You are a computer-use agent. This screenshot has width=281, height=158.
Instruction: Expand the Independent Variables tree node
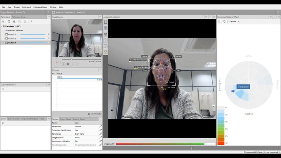click(x=4, y=30)
